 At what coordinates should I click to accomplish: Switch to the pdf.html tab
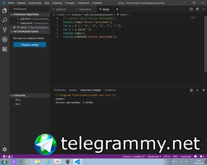(60, 9)
